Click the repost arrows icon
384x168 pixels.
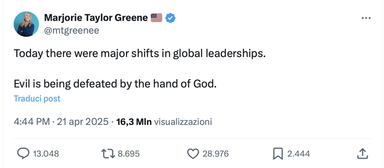pyautogui.click(x=109, y=153)
